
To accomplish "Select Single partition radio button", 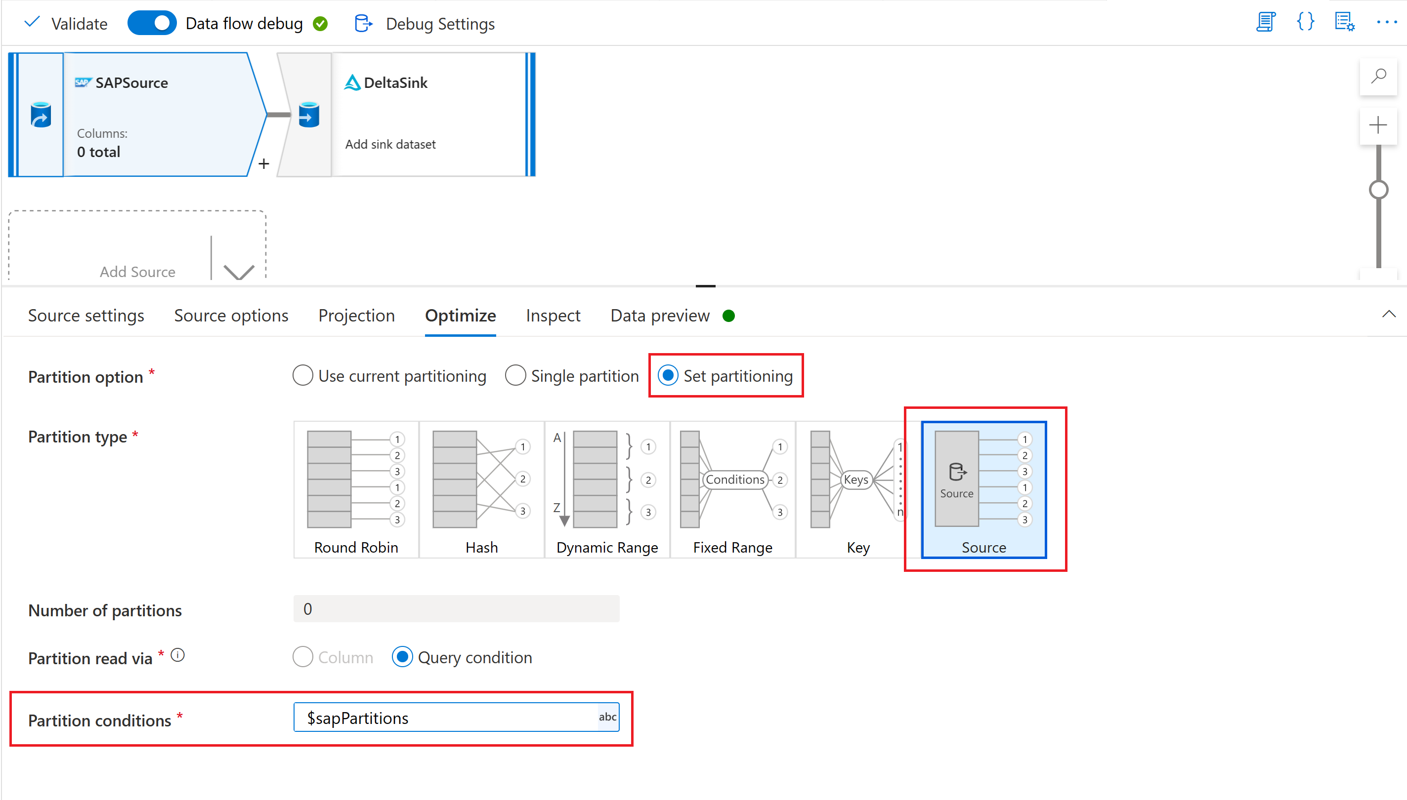I will [516, 376].
